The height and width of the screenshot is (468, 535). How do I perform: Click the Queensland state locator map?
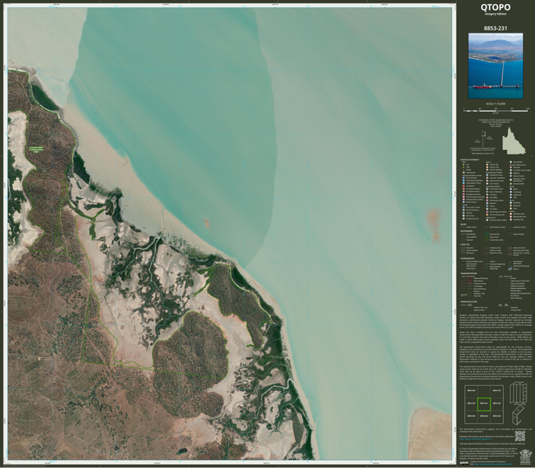pos(514,141)
